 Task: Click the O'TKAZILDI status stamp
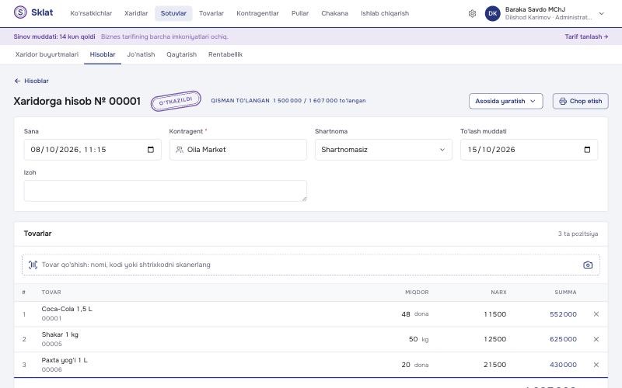coord(176,101)
